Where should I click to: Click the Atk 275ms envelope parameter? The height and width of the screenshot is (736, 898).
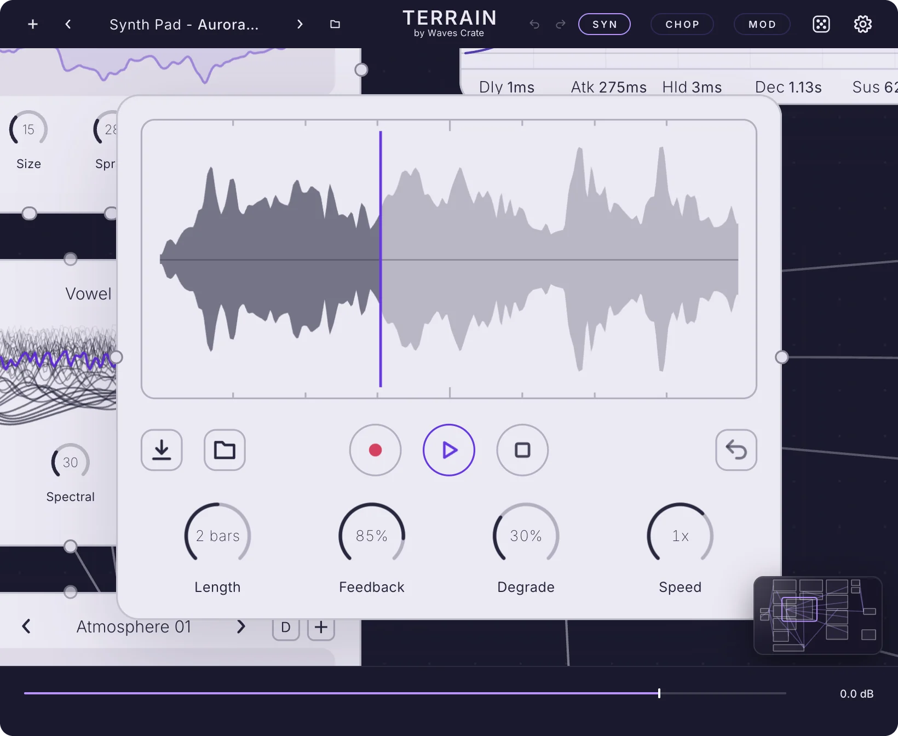[x=609, y=87]
